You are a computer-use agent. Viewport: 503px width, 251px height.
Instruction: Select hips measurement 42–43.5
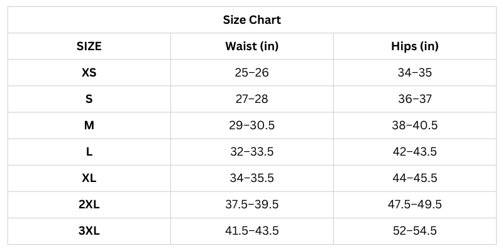pos(414,152)
